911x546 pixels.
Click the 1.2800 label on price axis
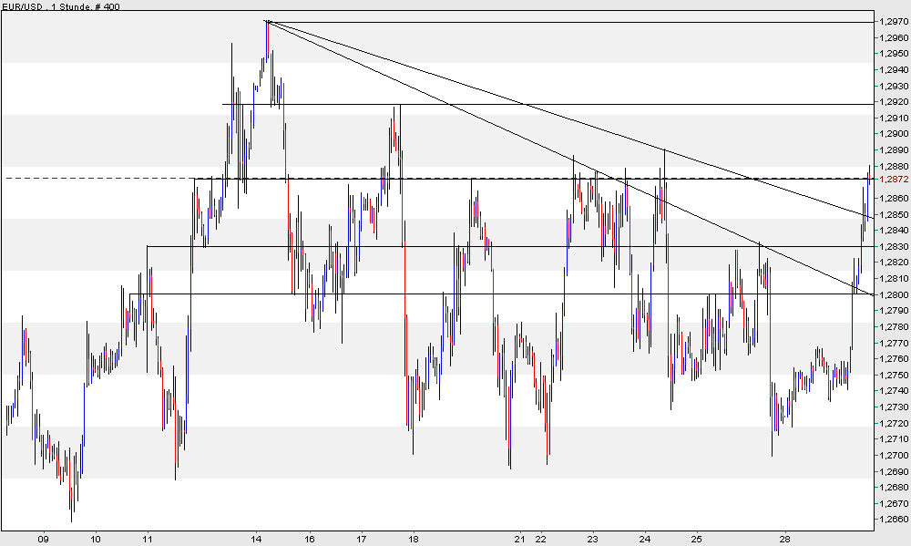point(888,294)
